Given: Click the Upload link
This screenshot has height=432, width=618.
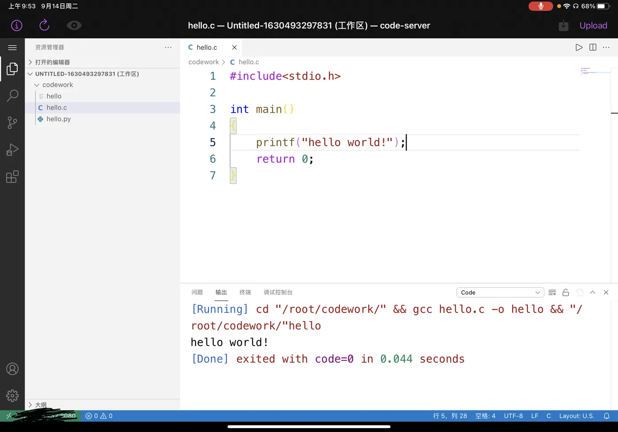Looking at the screenshot, I should click(x=593, y=26).
